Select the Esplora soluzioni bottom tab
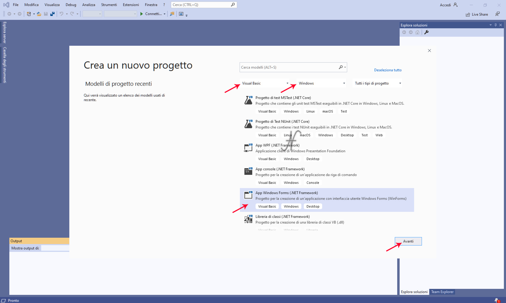506x303 pixels. coord(414,292)
